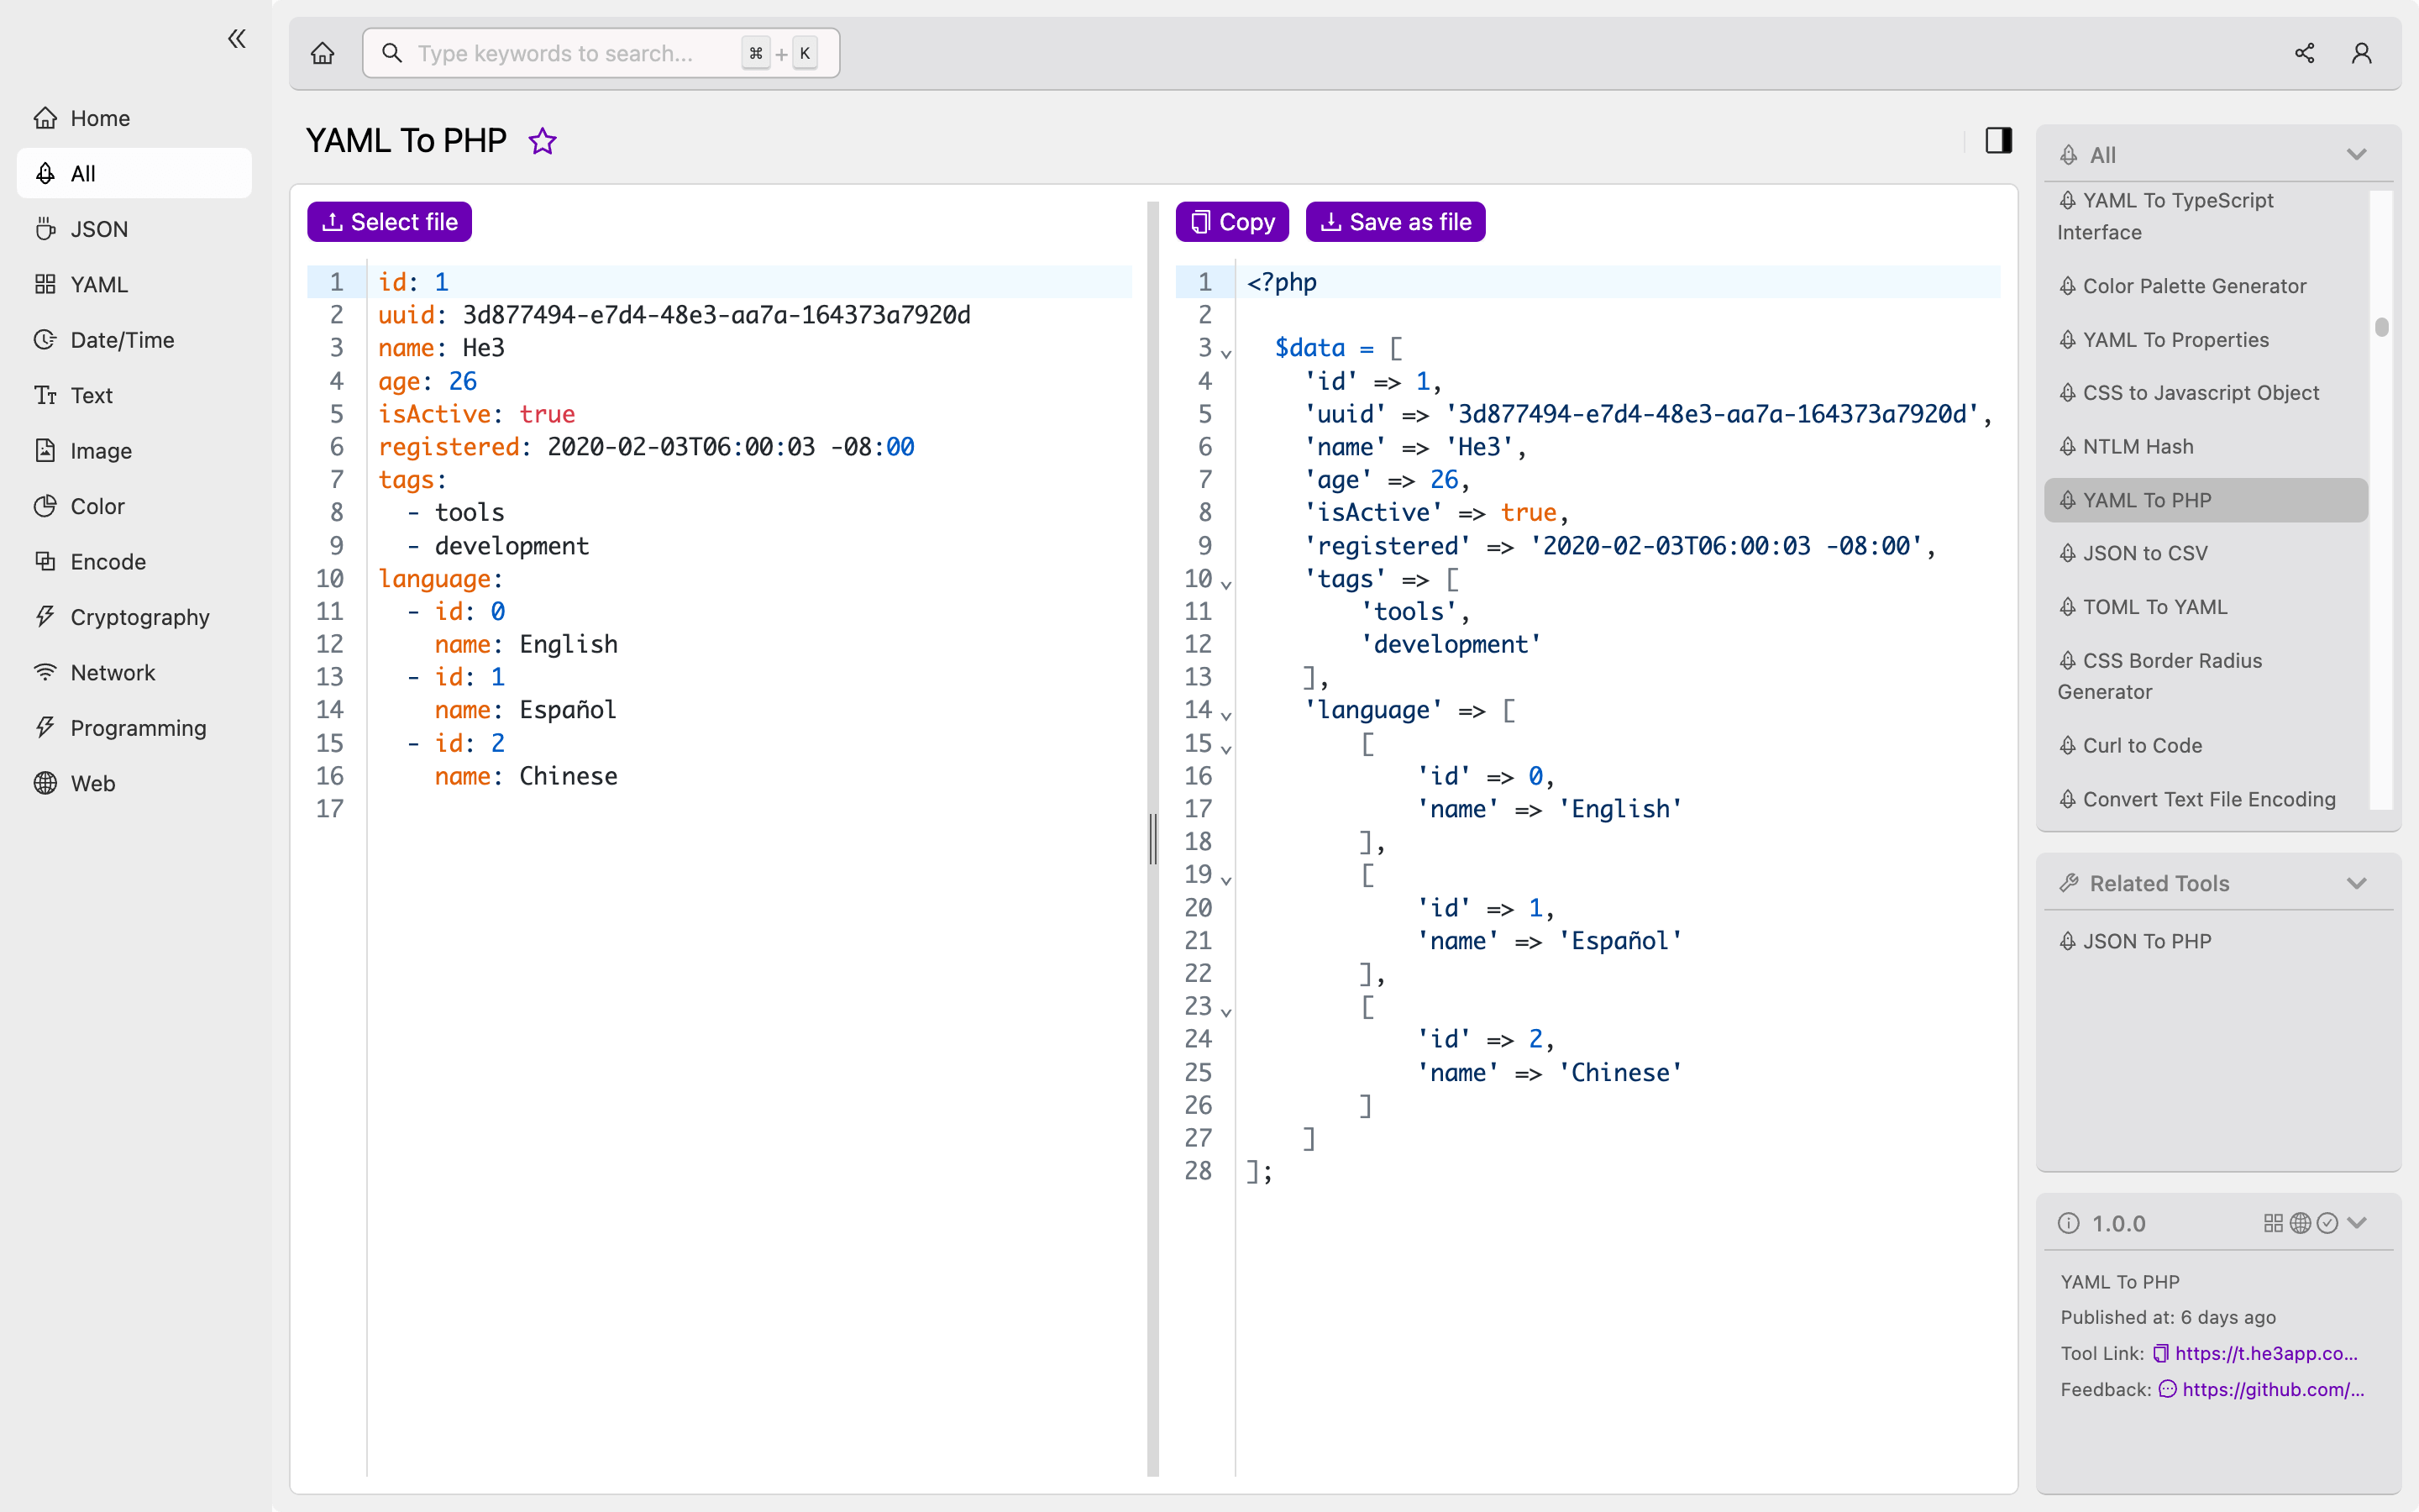Click the editor split divider handle
Screen dimensions: 2419x1512
tap(1152, 838)
